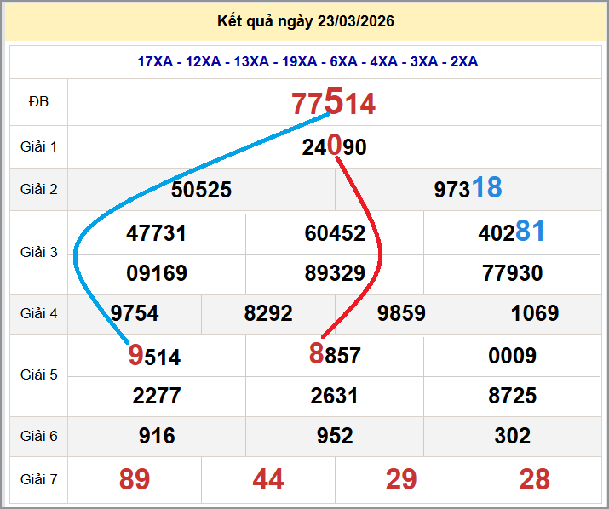Click the Giải 5 number 0009

512,356
